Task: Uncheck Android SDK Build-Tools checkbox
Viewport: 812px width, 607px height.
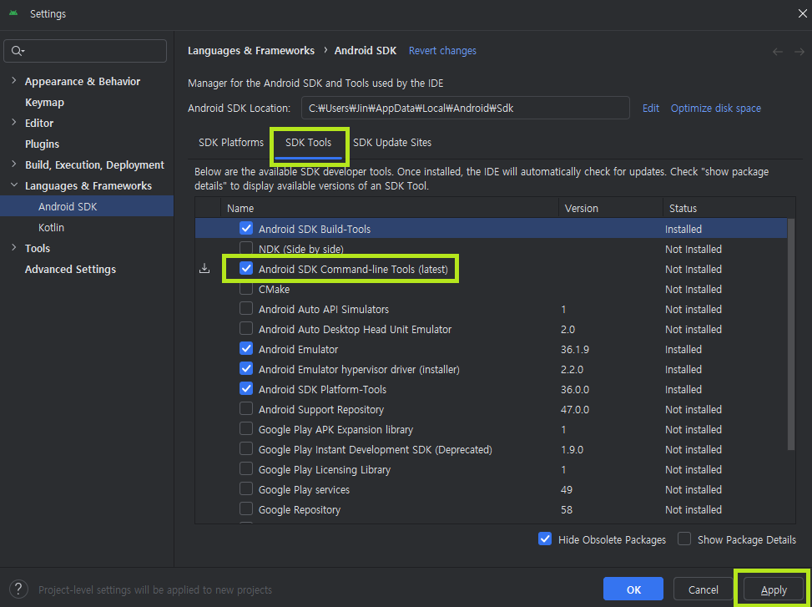Action: (x=246, y=229)
